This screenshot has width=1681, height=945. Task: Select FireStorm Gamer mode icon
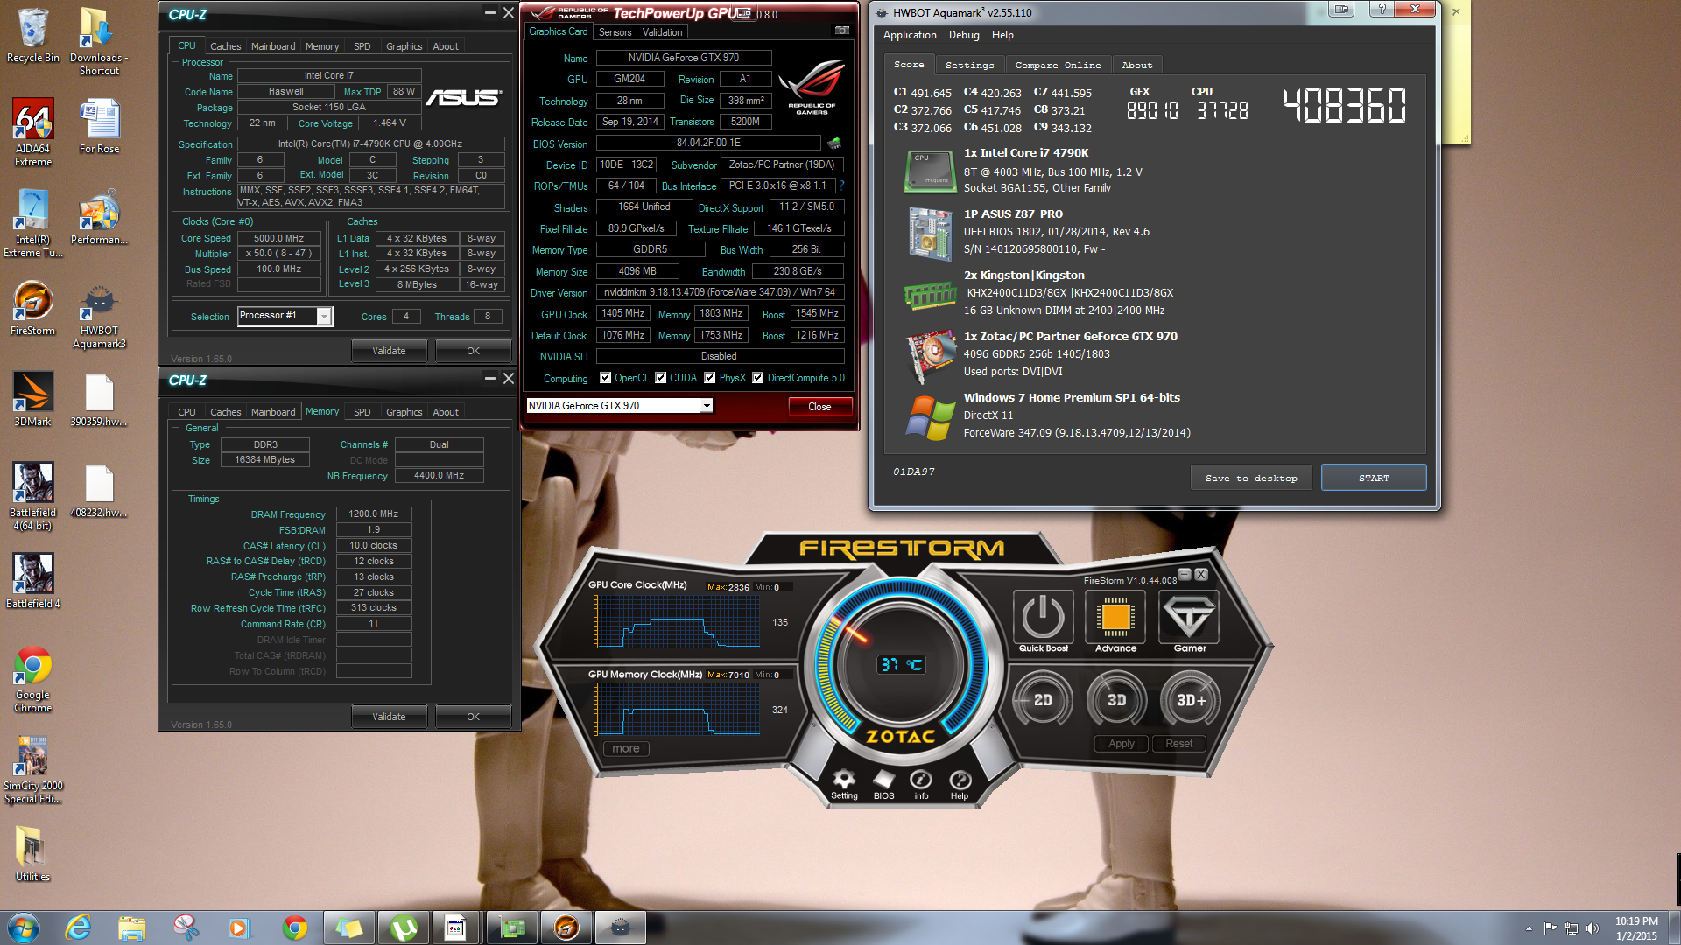tap(1190, 617)
